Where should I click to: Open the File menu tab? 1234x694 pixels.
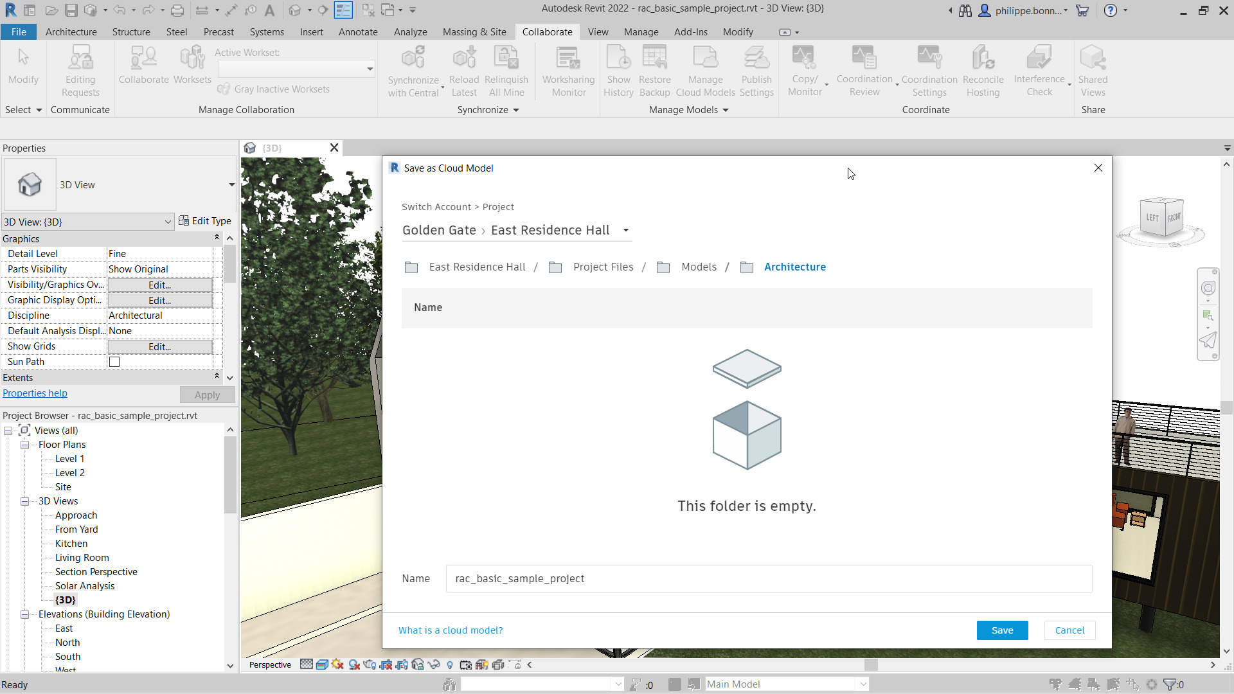coord(19,32)
